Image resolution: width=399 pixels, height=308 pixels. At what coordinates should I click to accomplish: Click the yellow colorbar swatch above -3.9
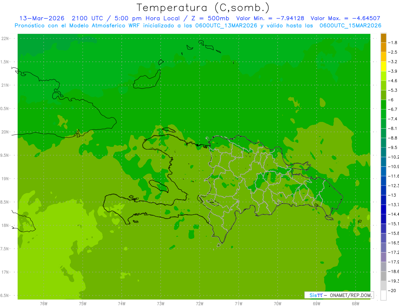tap(383, 66)
